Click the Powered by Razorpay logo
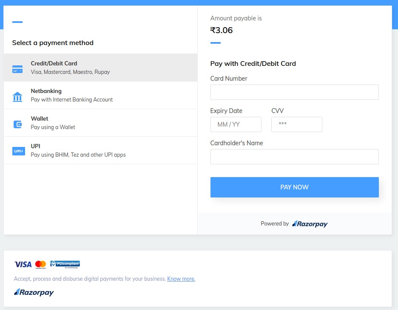Screen dimensions: 398x310 click(310, 223)
